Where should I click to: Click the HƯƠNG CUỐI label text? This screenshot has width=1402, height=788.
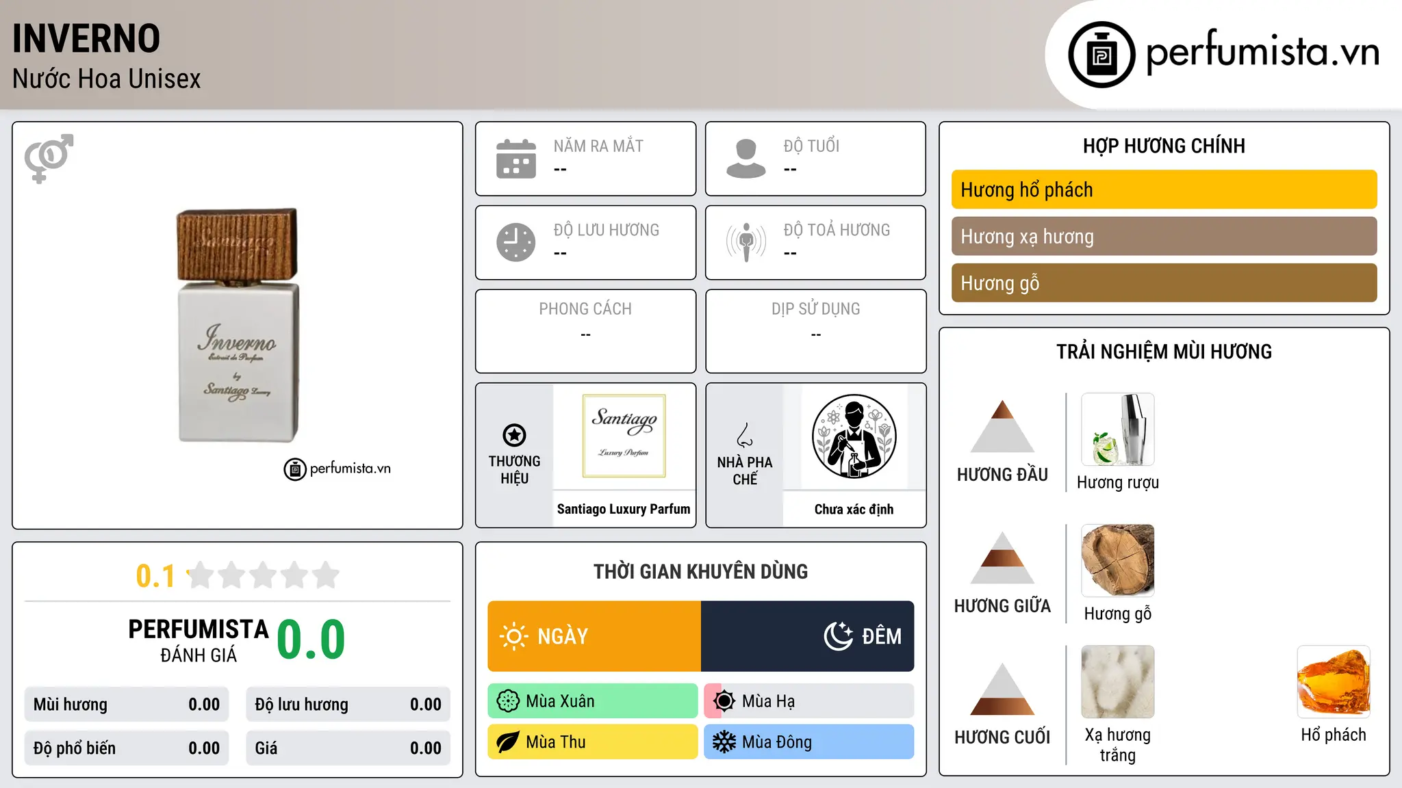tap(1002, 737)
